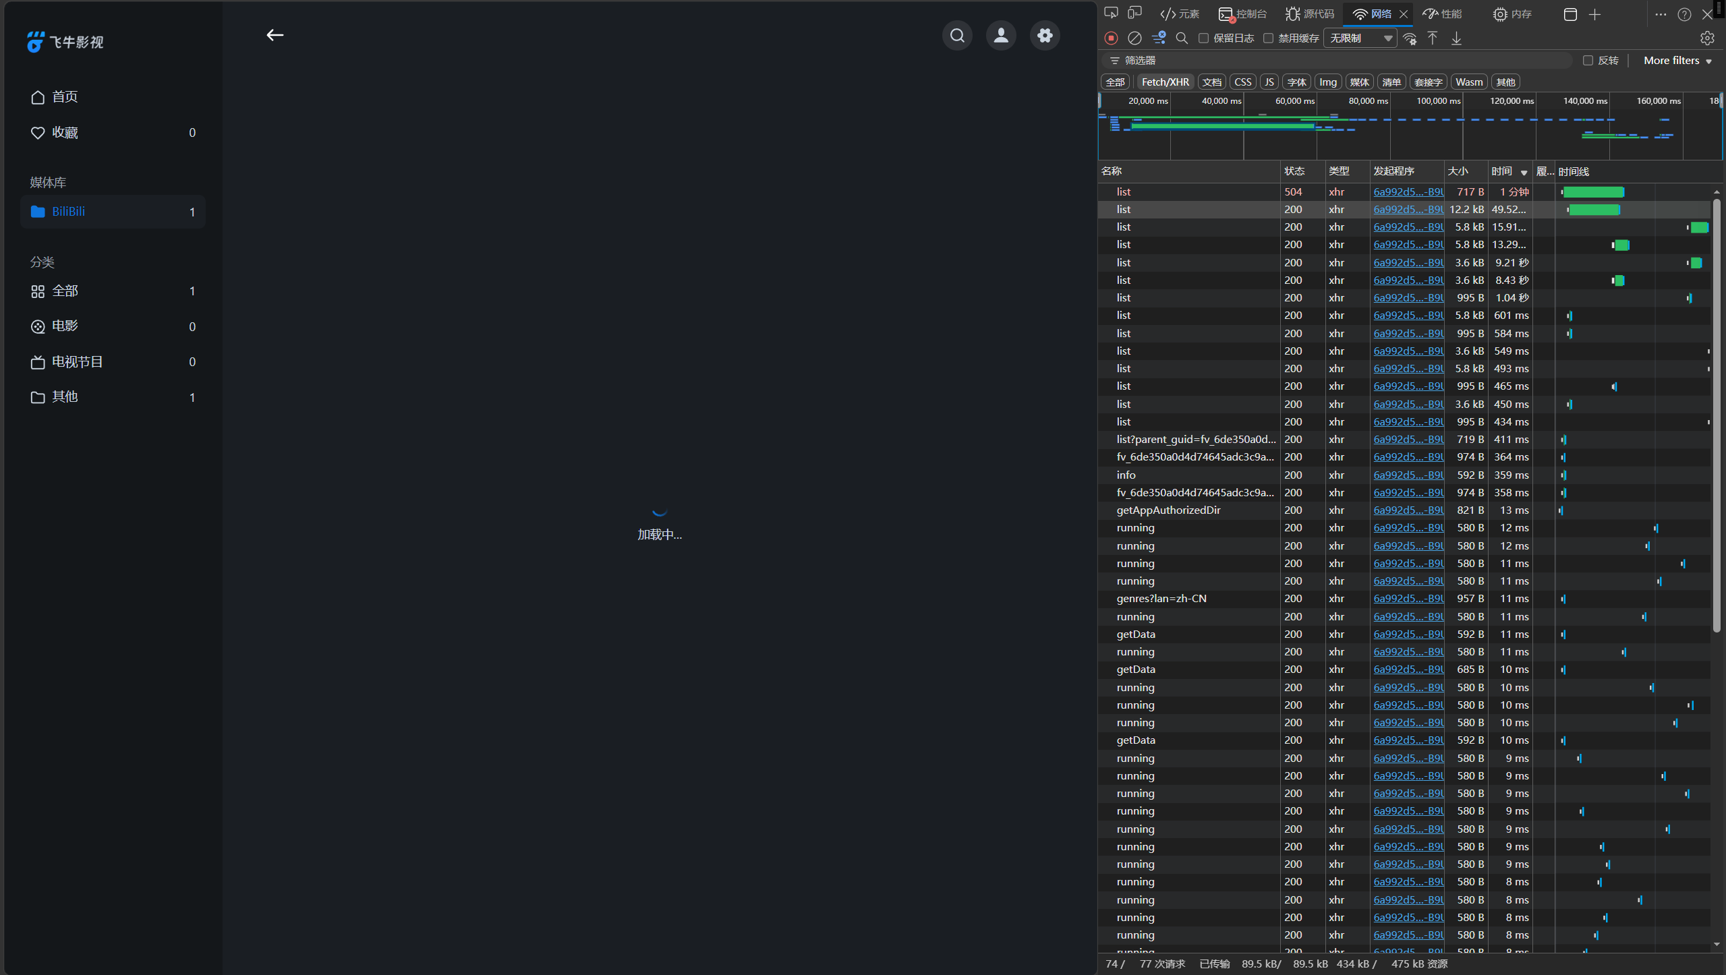Select the 字体 filter
The image size is (1726, 975).
click(1296, 82)
